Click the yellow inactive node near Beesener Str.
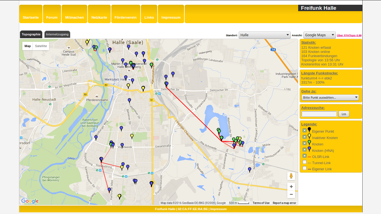The image size is (381, 214). point(132,136)
